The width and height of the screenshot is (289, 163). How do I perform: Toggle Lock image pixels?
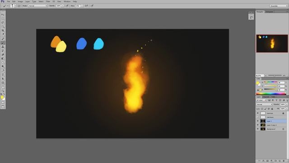coord(266,109)
